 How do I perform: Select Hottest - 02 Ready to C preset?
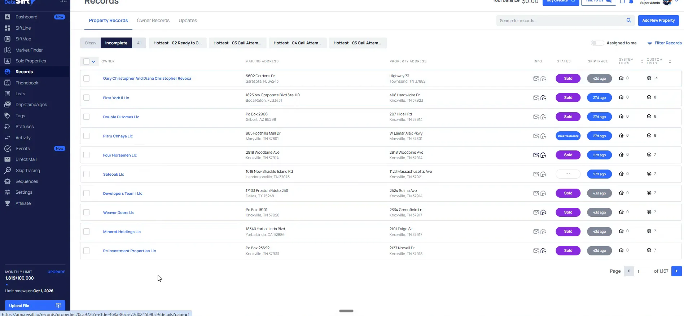177,43
